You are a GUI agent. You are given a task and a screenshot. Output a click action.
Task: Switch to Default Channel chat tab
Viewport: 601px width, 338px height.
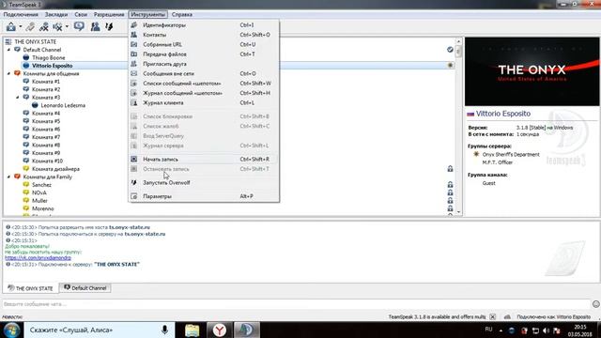pyautogui.click(x=85, y=288)
